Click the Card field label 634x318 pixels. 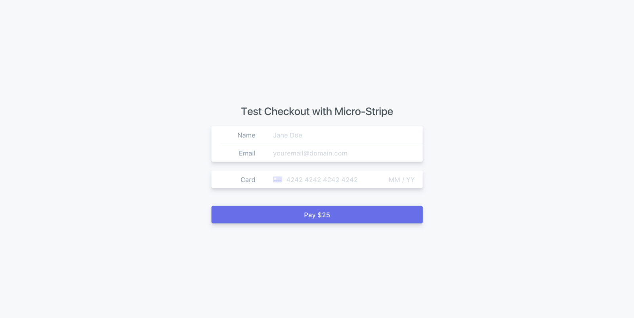pos(248,180)
